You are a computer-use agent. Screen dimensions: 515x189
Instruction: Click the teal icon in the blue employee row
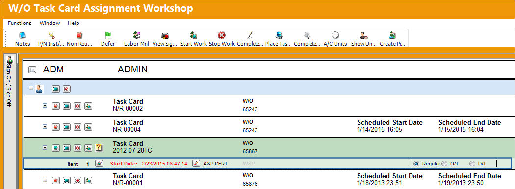[x=56, y=89]
